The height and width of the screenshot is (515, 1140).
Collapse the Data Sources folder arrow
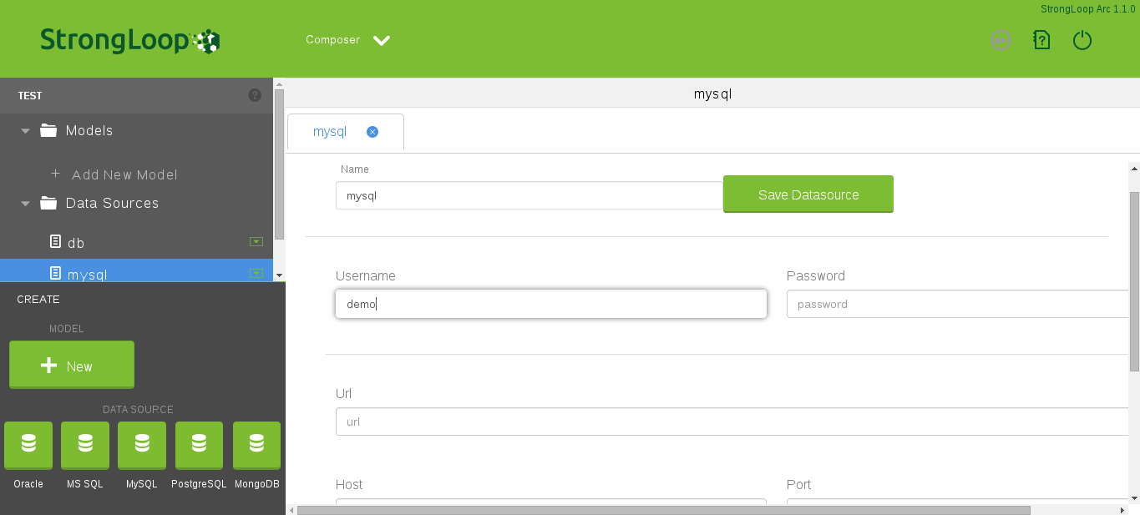click(x=25, y=204)
